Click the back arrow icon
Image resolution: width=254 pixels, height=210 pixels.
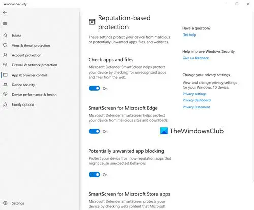coord(5,13)
